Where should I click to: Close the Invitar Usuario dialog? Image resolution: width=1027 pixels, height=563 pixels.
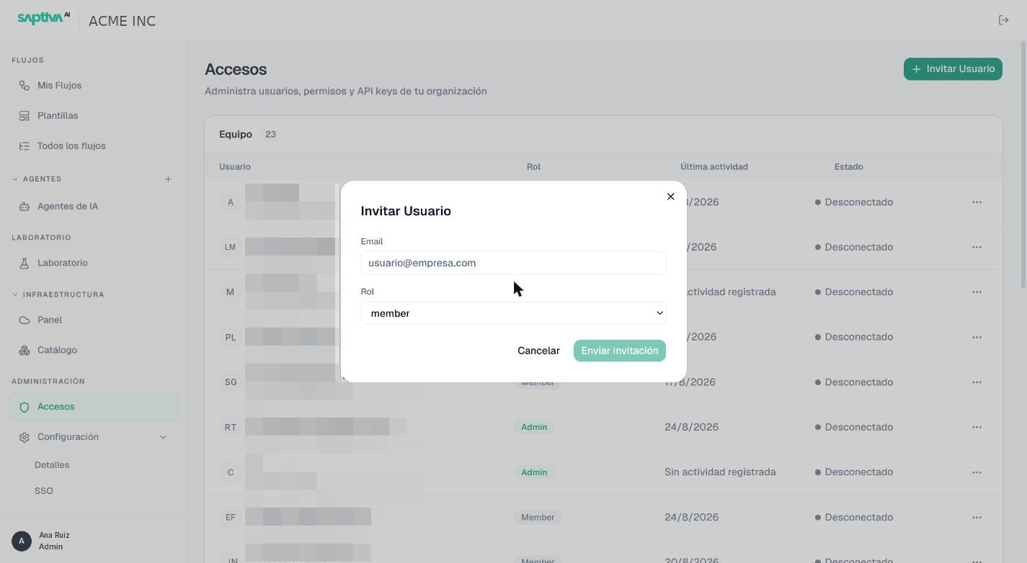(x=670, y=197)
